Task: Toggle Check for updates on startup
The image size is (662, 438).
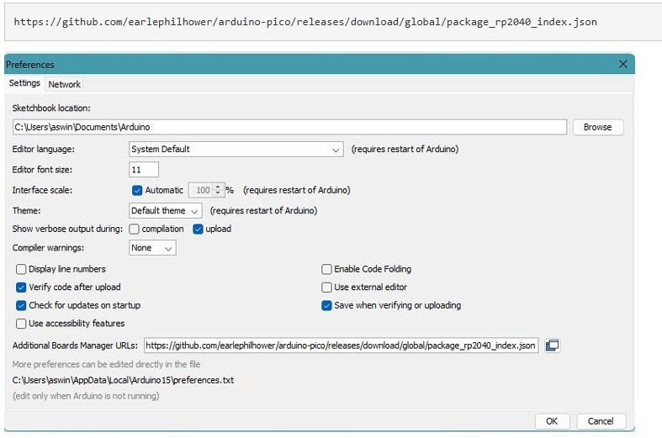Action: [22, 305]
